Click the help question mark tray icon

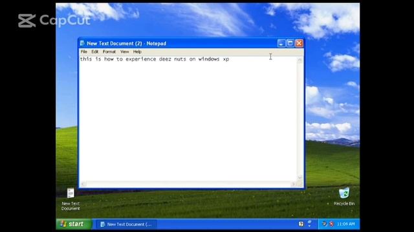[x=301, y=224]
